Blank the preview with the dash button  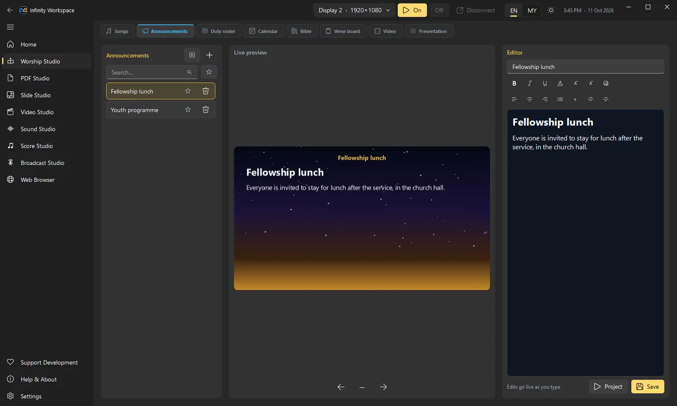(362, 387)
